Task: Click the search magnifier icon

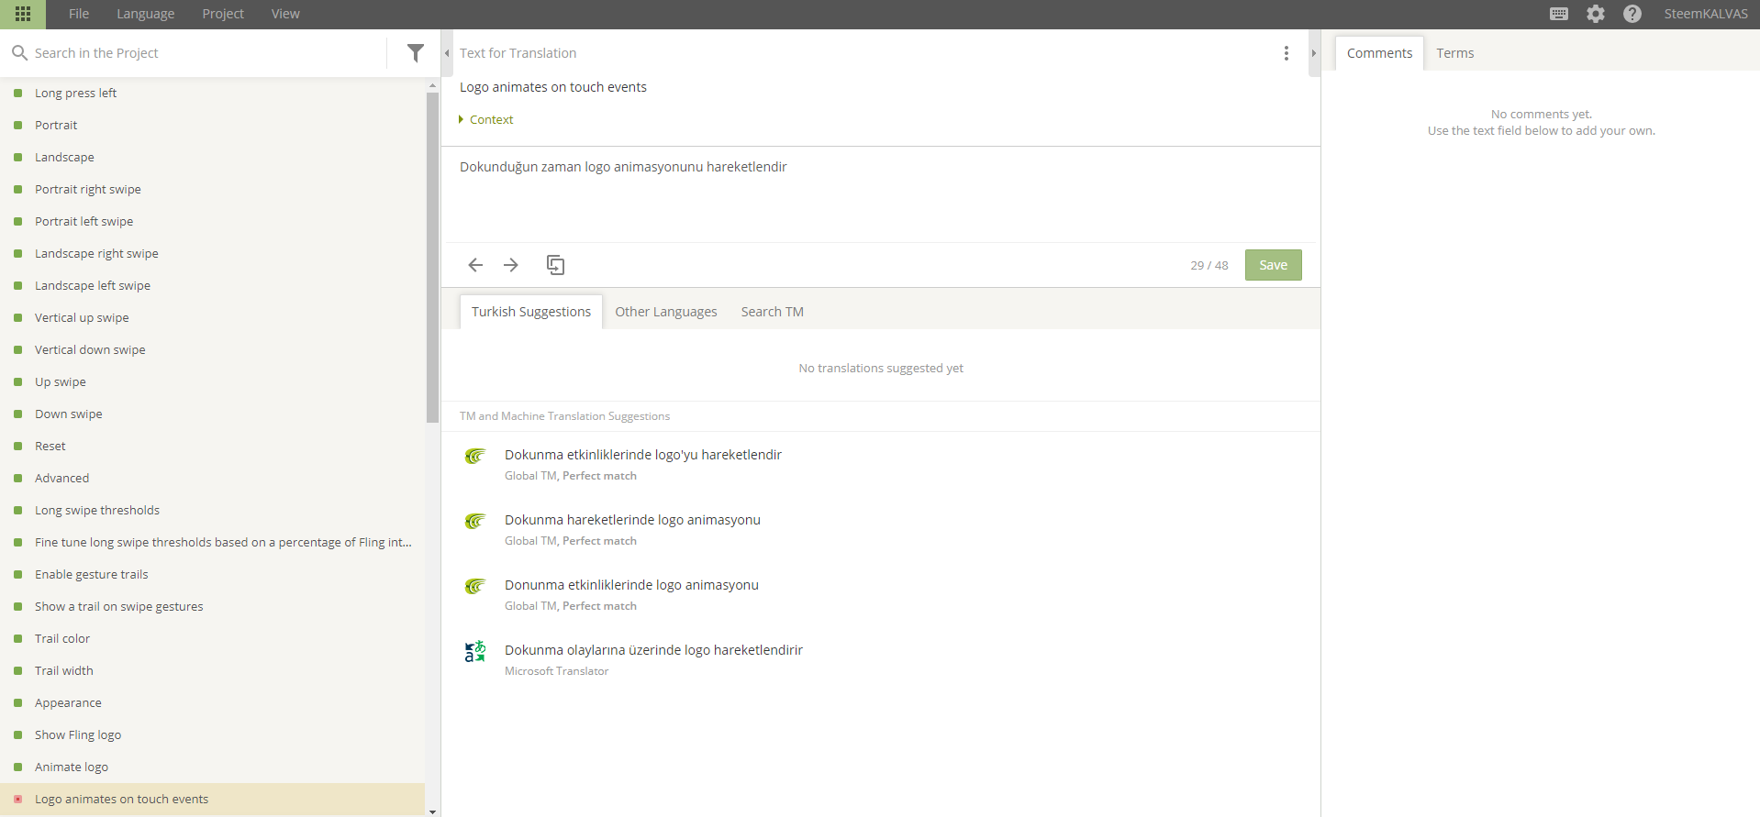Action: coord(19,53)
